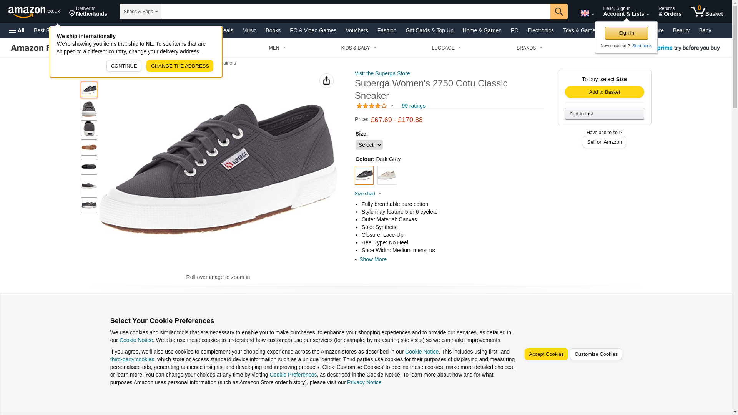Screen dimensions: 738x415
Task: Click the search magnifier icon button
Action: [559, 12]
